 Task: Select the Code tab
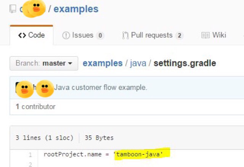click(x=32, y=35)
